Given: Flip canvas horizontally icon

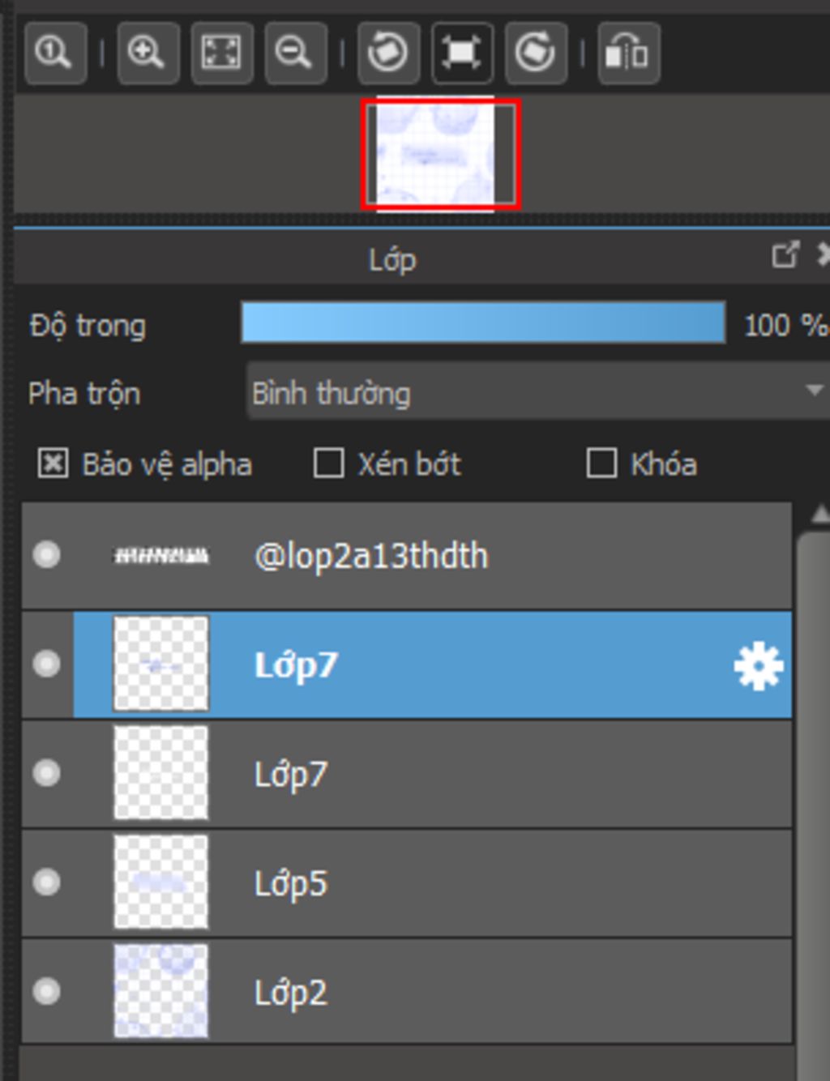Looking at the screenshot, I should 628,53.
